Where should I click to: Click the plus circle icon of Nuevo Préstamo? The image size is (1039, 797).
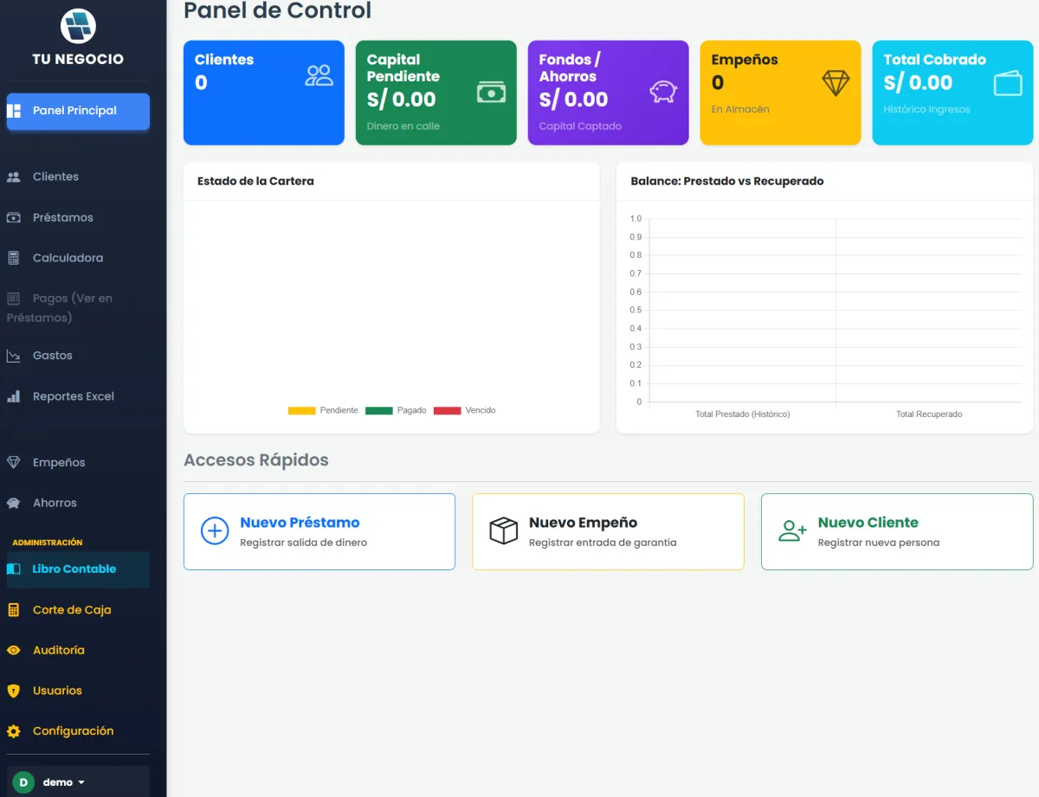[x=215, y=530]
